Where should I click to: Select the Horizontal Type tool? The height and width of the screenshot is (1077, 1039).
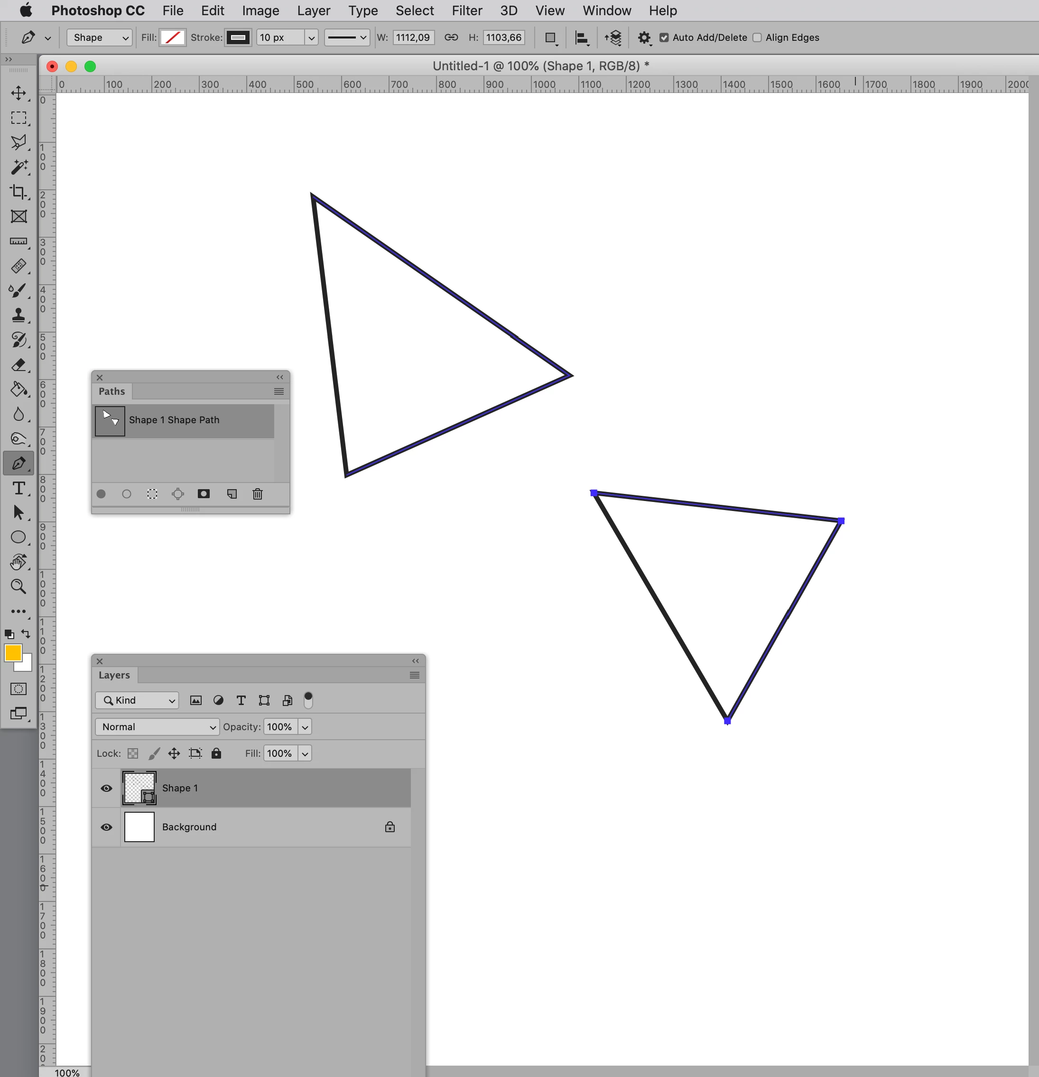19,488
